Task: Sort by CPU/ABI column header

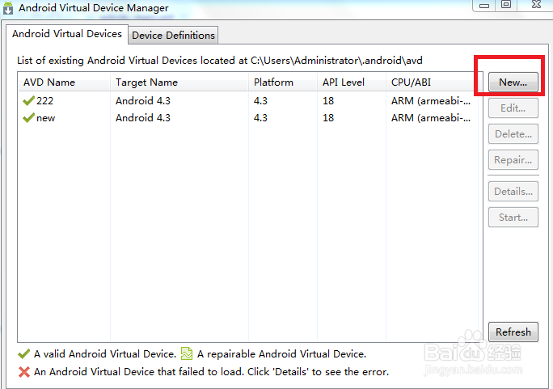Action: click(432, 82)
